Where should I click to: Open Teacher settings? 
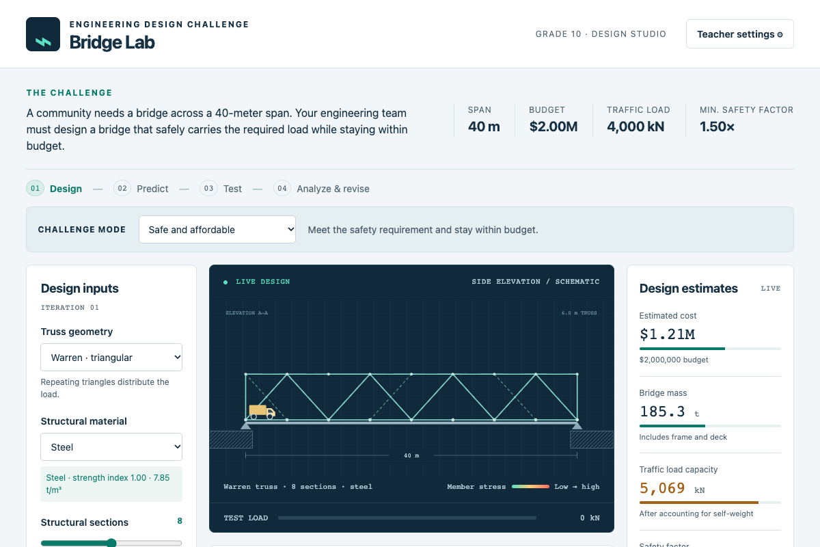pos(739,34)
